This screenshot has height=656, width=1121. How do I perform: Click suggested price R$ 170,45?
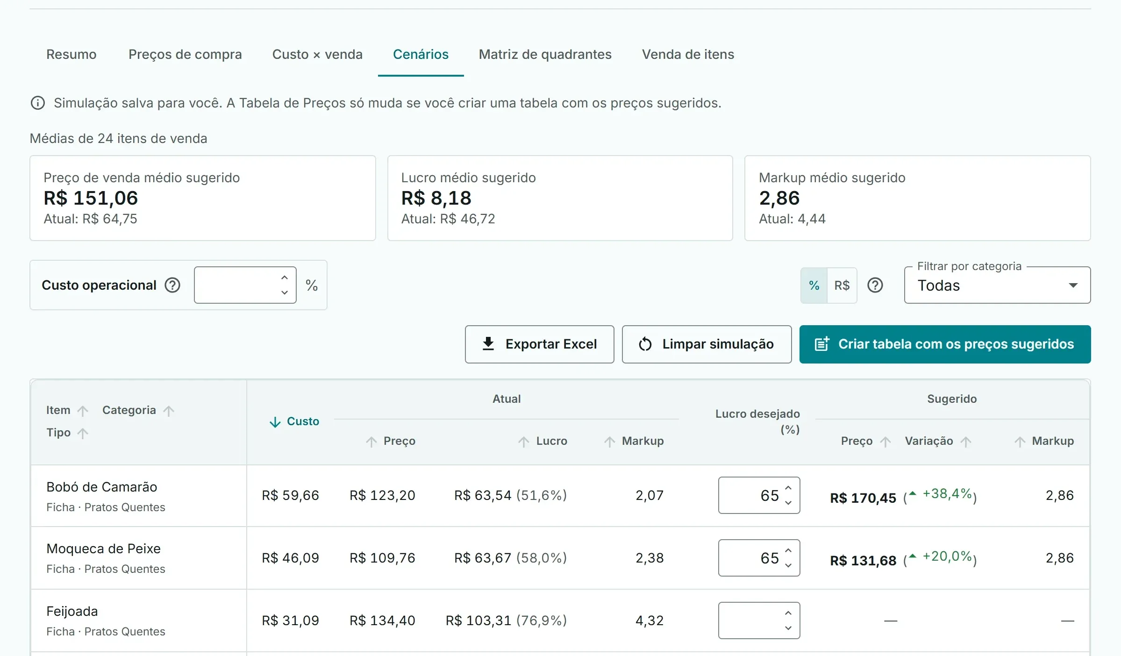click(x=863, y=498)
